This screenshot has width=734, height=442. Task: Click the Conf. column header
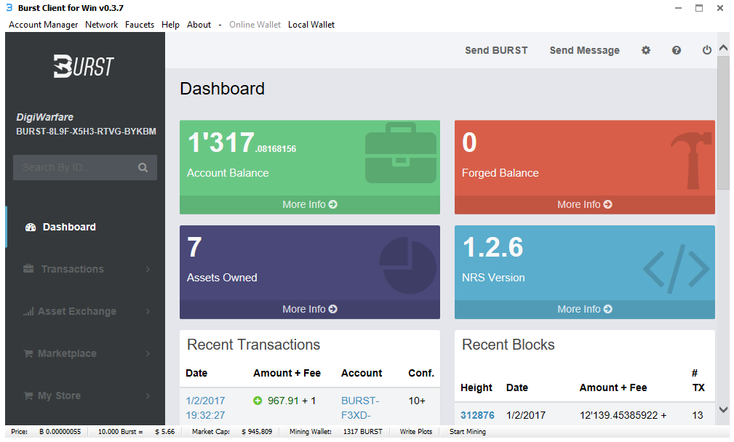(x=421, y=373)
